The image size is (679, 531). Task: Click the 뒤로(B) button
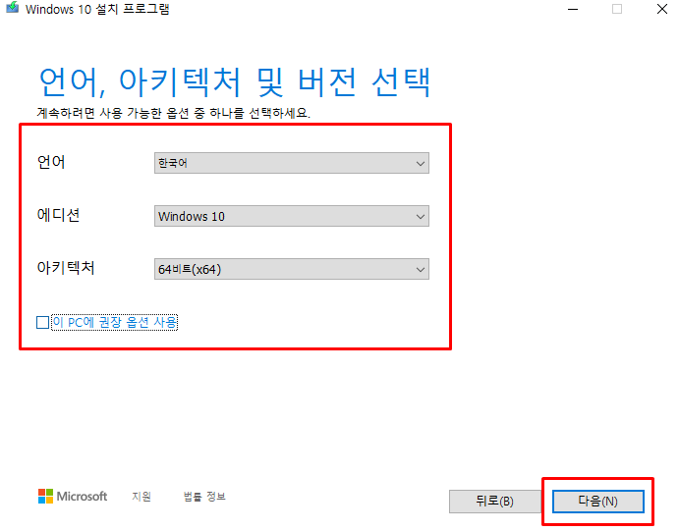(494, 502)
